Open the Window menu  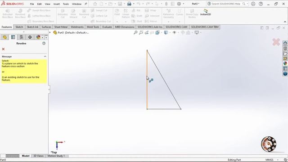click(76, 4)
